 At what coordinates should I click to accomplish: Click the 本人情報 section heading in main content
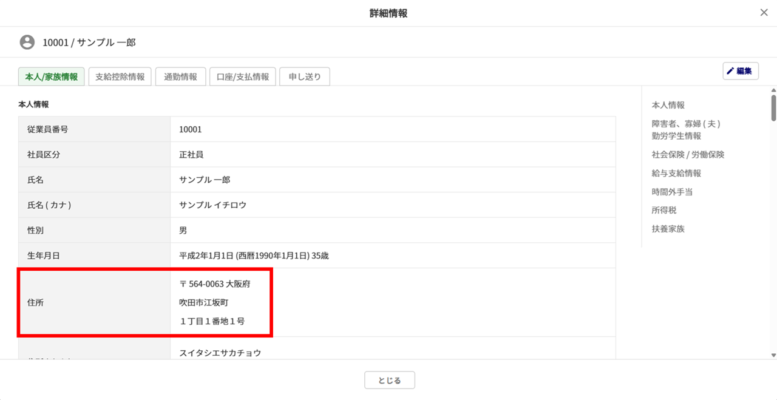pos(33,104)
